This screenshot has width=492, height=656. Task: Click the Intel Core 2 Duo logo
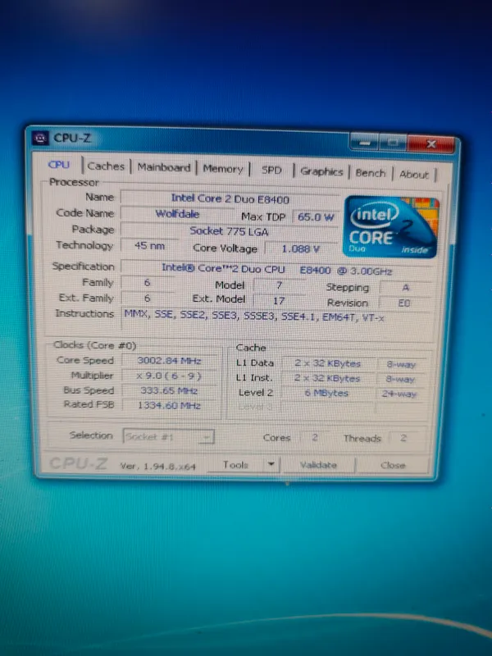pyautogui.click(x=391, y=226)
